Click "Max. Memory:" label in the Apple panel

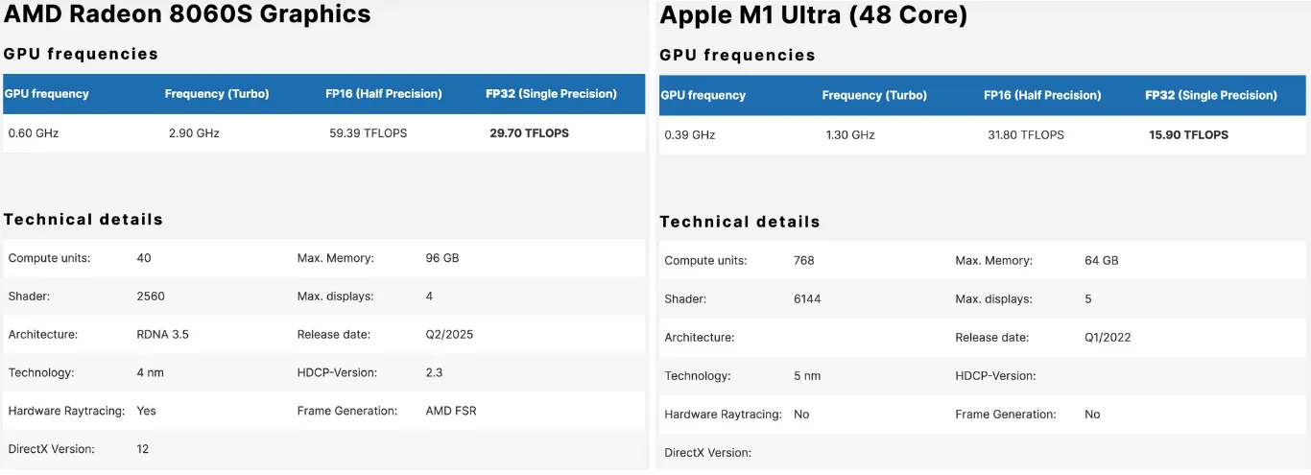coord(994,261)
